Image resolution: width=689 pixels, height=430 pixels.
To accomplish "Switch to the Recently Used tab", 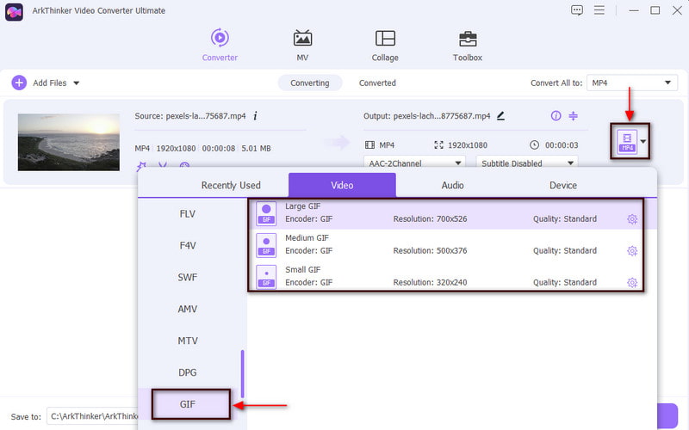I will pos(231,185).
